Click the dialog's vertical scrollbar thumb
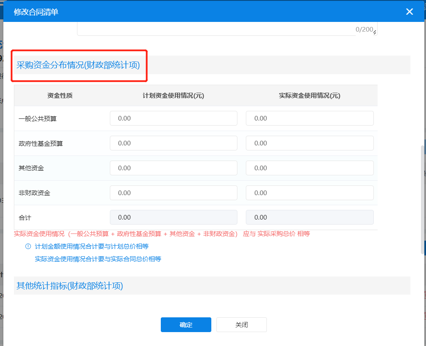426x346 pixels. 422,200
